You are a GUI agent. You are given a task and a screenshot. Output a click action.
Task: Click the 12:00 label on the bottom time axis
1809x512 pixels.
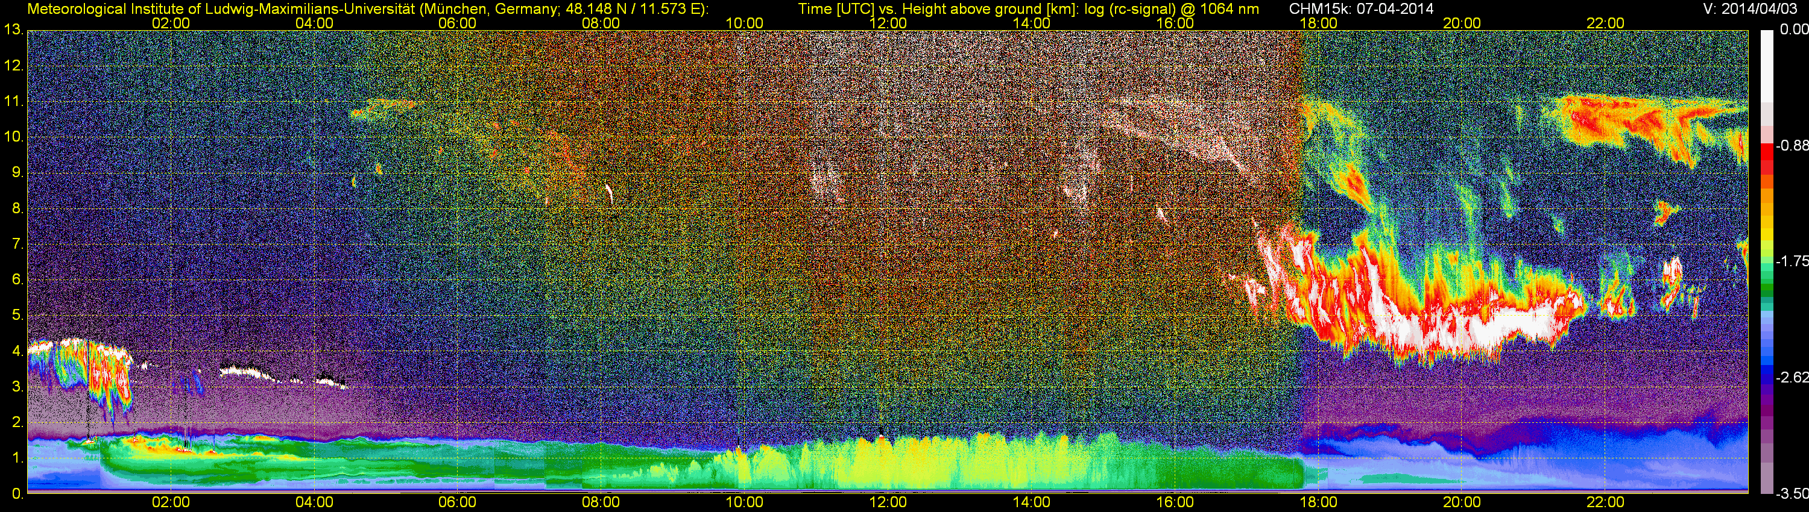tap(888, 502)
